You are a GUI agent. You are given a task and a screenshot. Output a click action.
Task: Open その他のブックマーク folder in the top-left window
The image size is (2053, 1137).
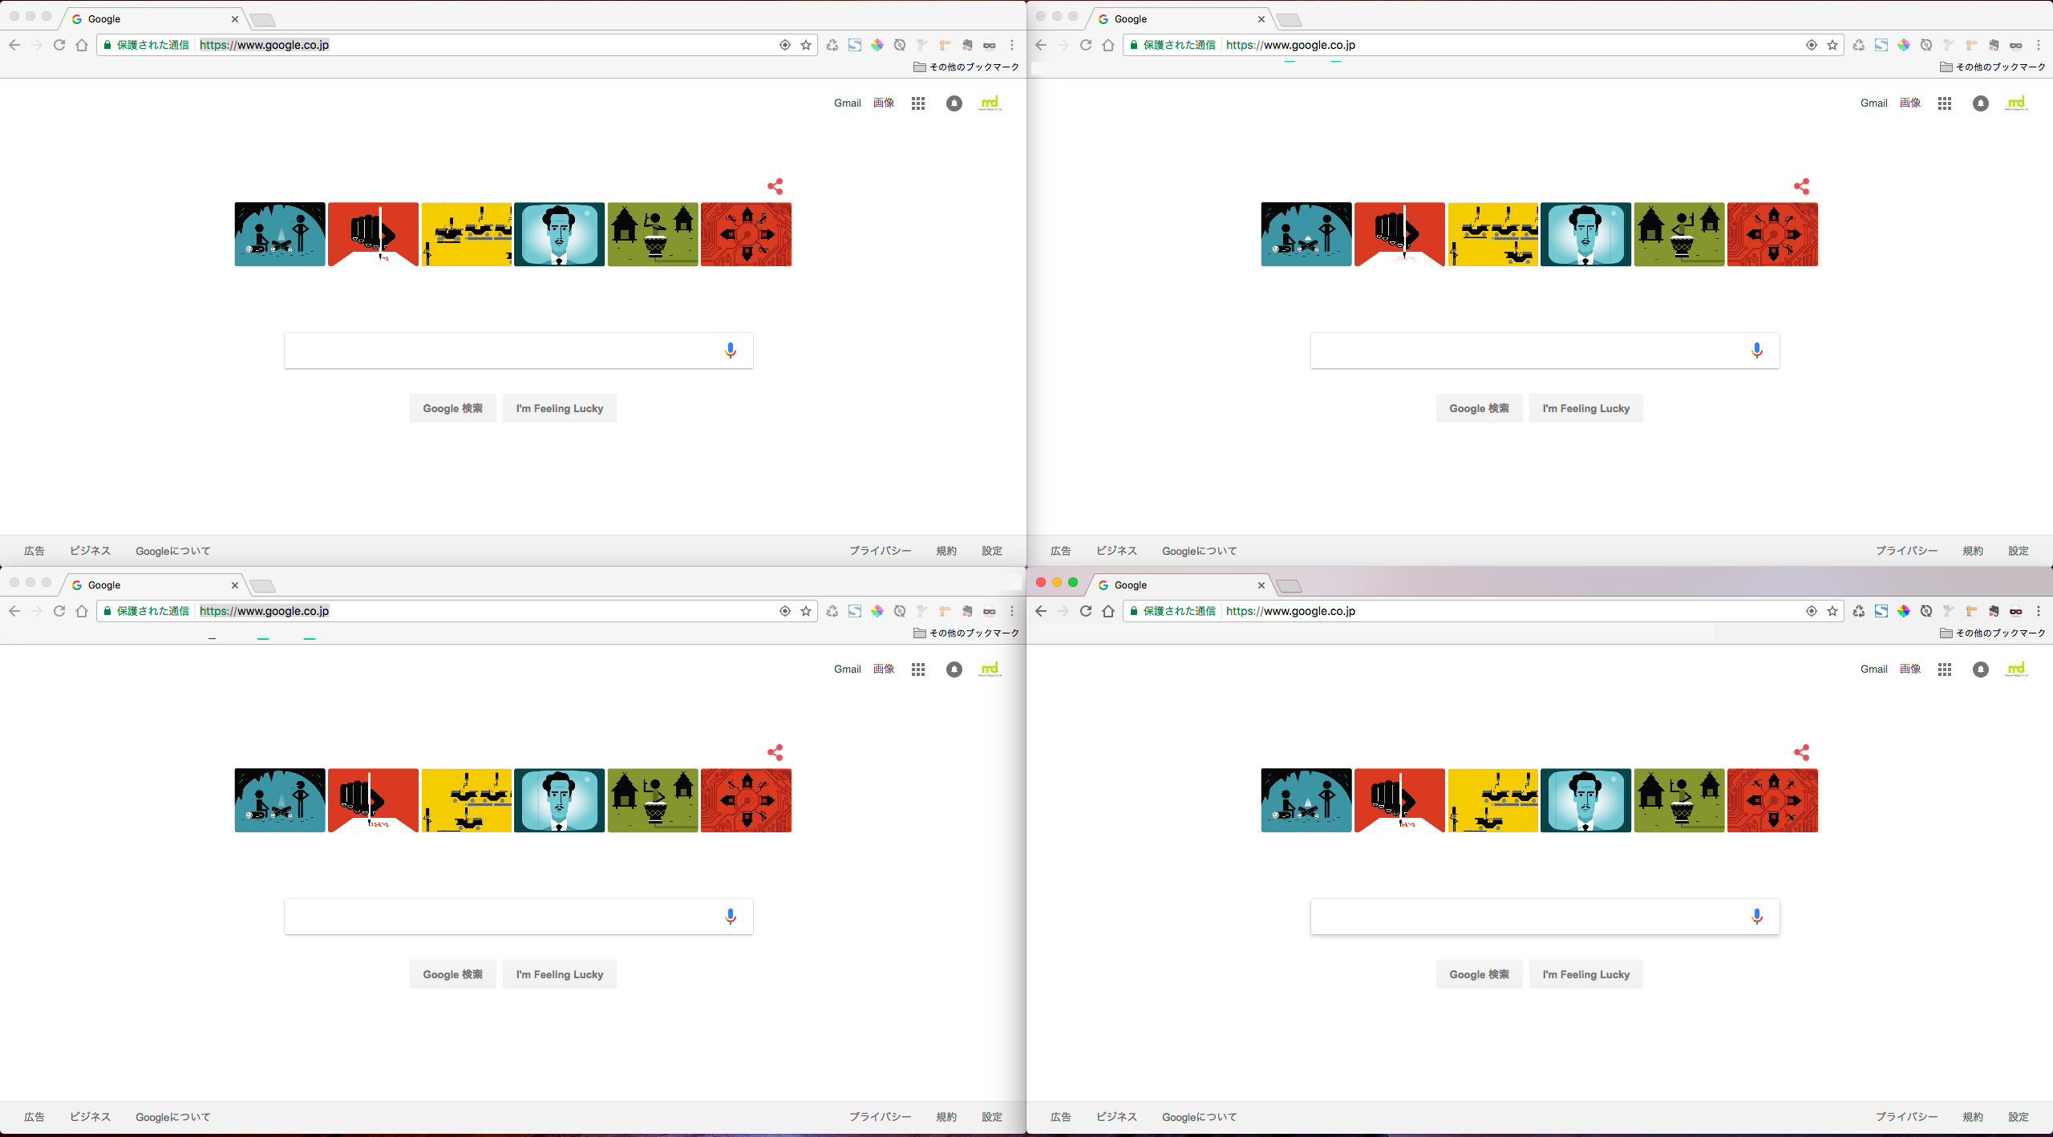coord(966,67)
